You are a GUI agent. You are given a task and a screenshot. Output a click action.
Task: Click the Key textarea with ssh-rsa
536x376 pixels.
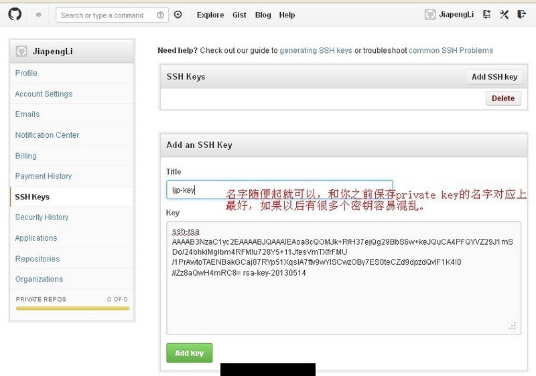344,278
